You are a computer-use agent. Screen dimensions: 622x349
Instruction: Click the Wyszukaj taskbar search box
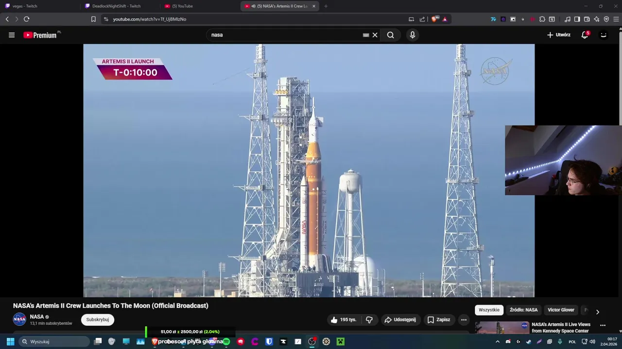[54, 341]
